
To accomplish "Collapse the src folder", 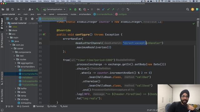I will [7, 34].
